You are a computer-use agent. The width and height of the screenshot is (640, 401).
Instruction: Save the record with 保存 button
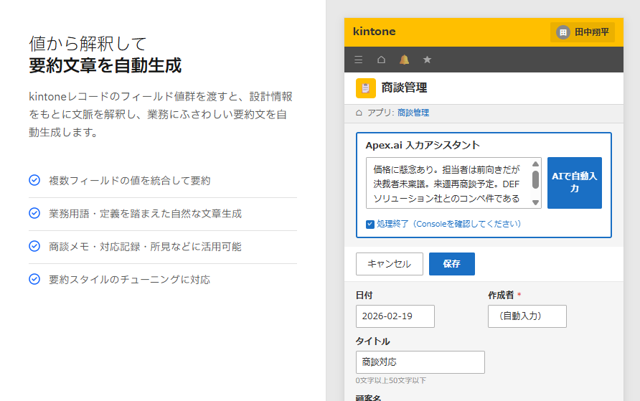coord(451,264)
